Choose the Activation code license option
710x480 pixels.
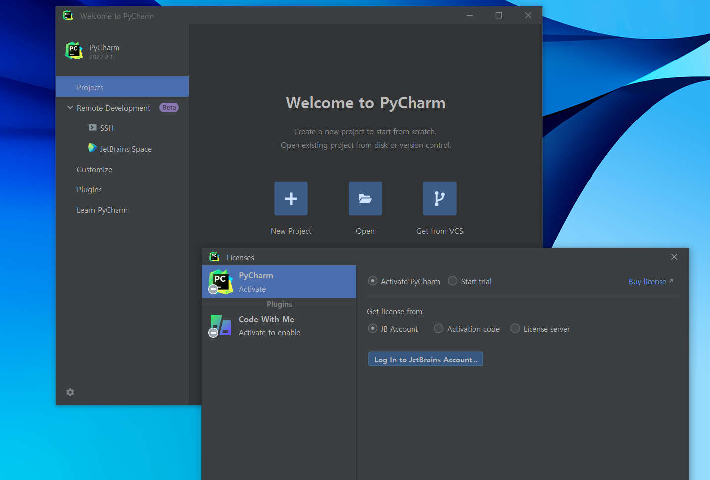pyautogui.click(x=439, y=329)
